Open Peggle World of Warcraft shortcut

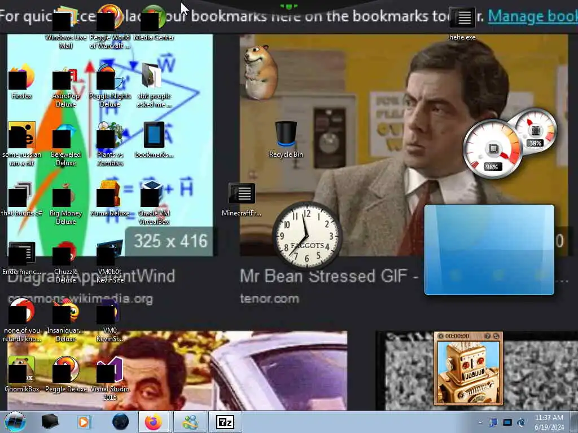pos(110,28)
